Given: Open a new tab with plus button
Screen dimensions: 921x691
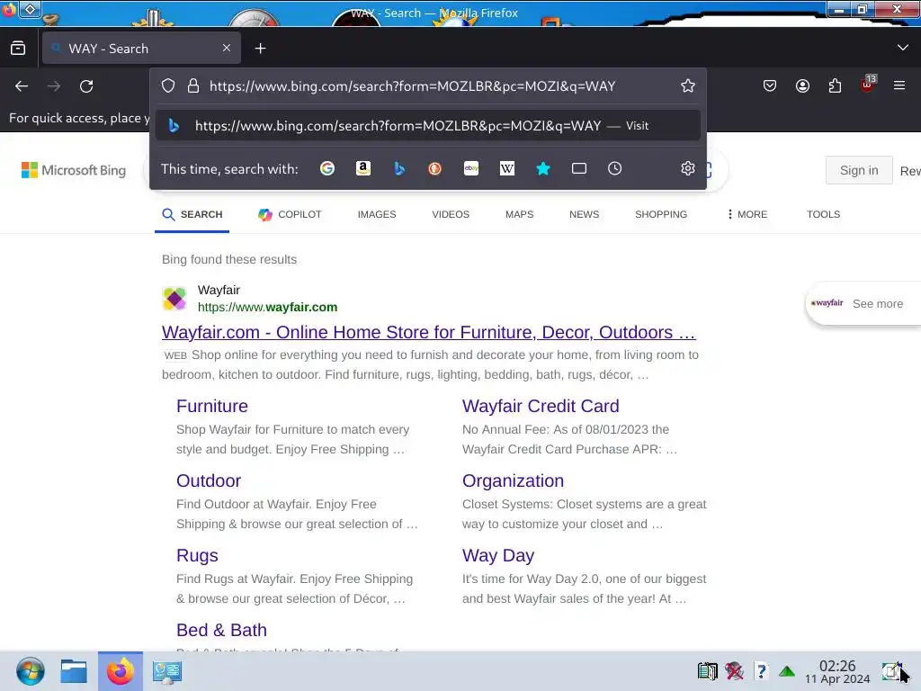Looking at the screenshot, I should click(260, 49).
